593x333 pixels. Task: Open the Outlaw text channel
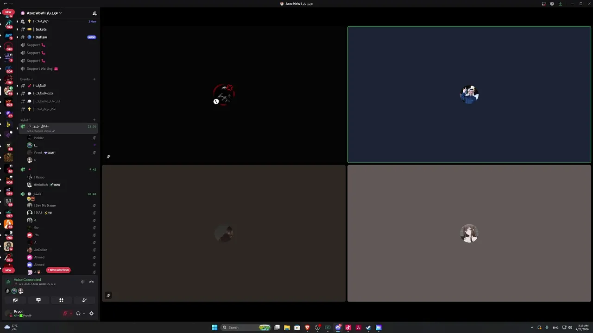58,37
